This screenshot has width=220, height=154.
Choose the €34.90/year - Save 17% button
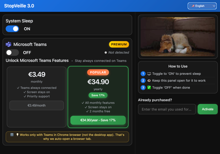point(98,120)
